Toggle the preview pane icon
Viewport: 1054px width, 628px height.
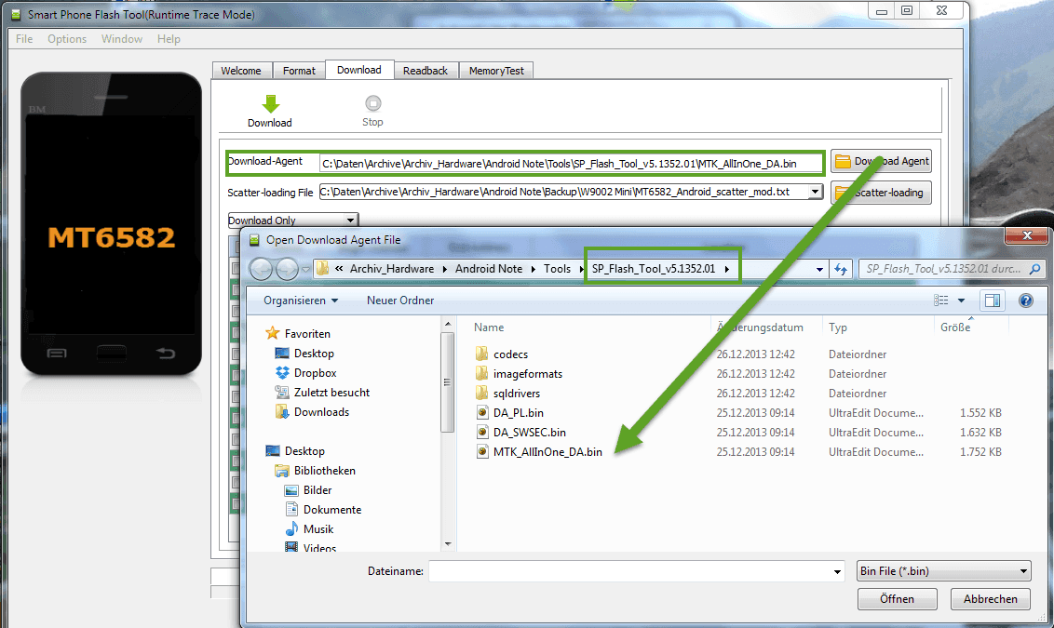coord(993,301)
